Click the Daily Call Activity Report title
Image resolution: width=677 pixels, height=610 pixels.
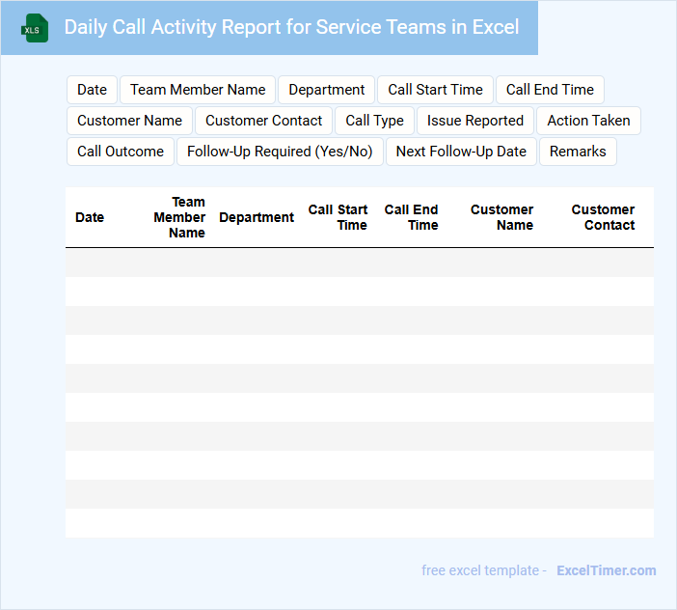(291, 27)
